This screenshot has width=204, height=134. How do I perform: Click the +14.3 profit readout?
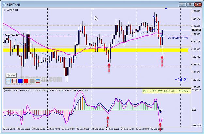click(180, 80)
